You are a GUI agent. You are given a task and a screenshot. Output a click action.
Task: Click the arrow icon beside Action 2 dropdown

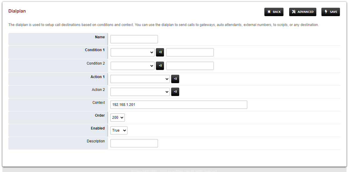coord(175,92)
